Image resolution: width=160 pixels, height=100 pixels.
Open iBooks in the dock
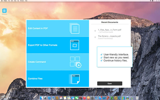tap(88, 98)
